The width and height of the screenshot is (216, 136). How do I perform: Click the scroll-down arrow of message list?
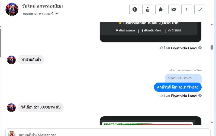(x=212, y=123)
